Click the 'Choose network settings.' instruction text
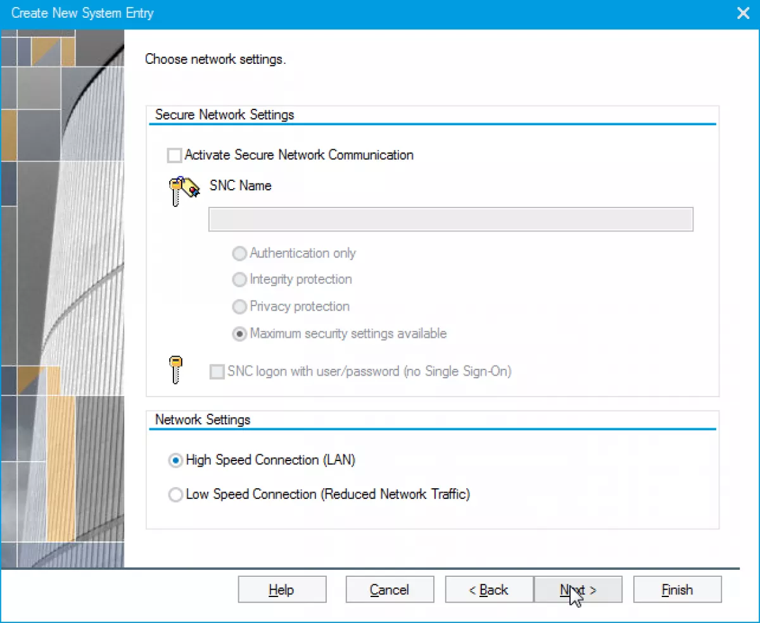This screenshot has width=760, height=623. click(215, 59)
